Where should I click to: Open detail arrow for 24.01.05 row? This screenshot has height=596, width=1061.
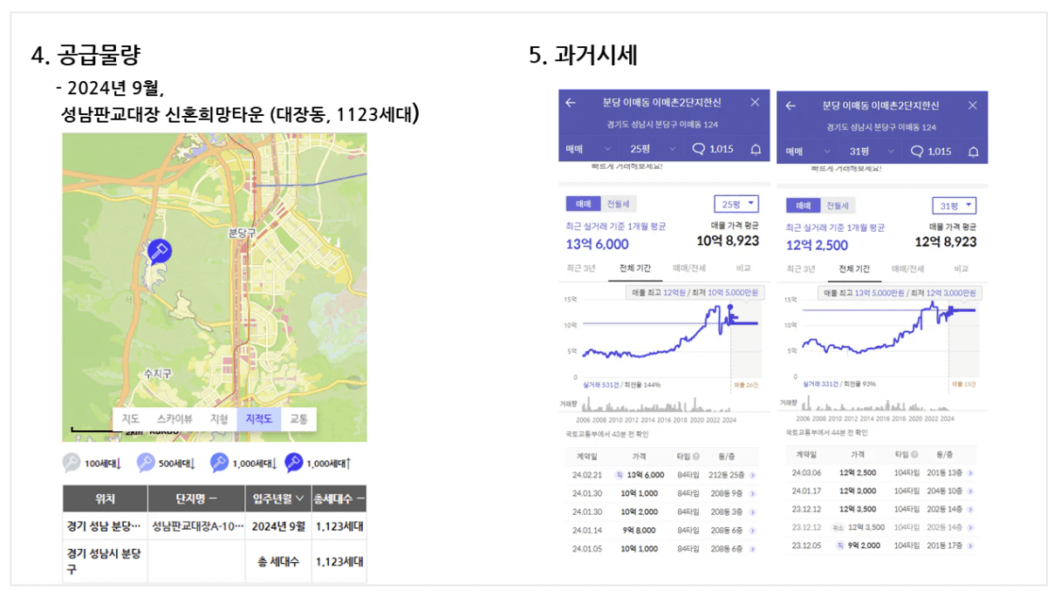[x=752, y=548]
